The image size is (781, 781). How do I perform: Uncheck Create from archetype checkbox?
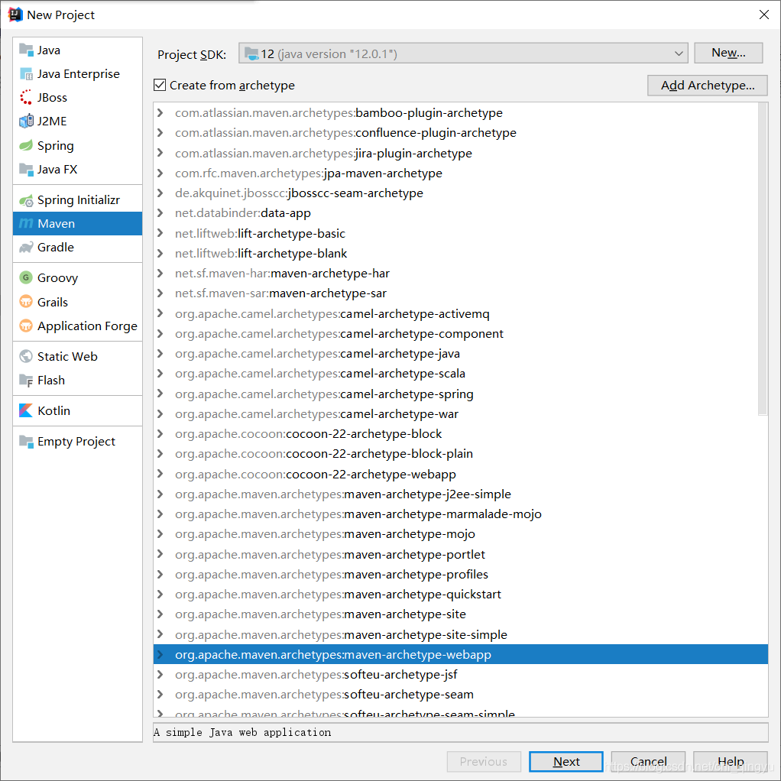click(x=160, y=85)
